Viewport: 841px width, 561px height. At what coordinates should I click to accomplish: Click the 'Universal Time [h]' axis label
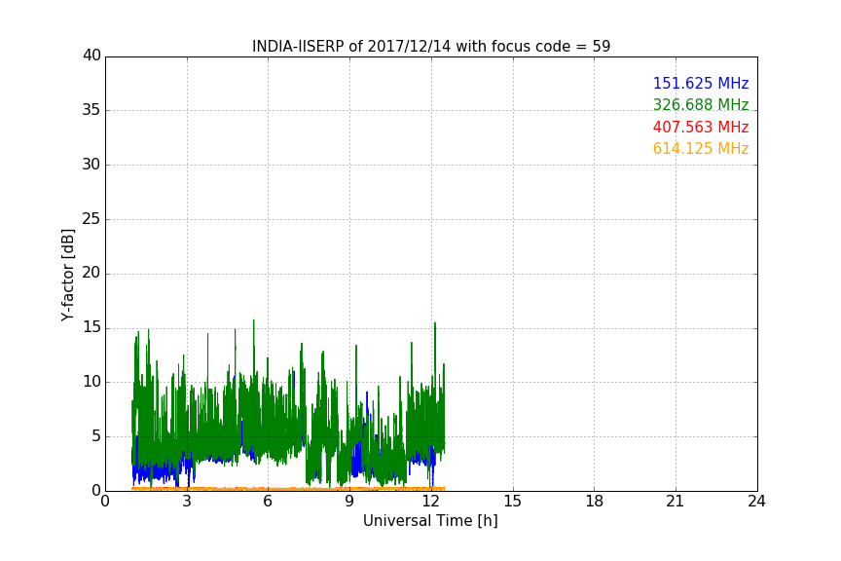tap(430, 521)
